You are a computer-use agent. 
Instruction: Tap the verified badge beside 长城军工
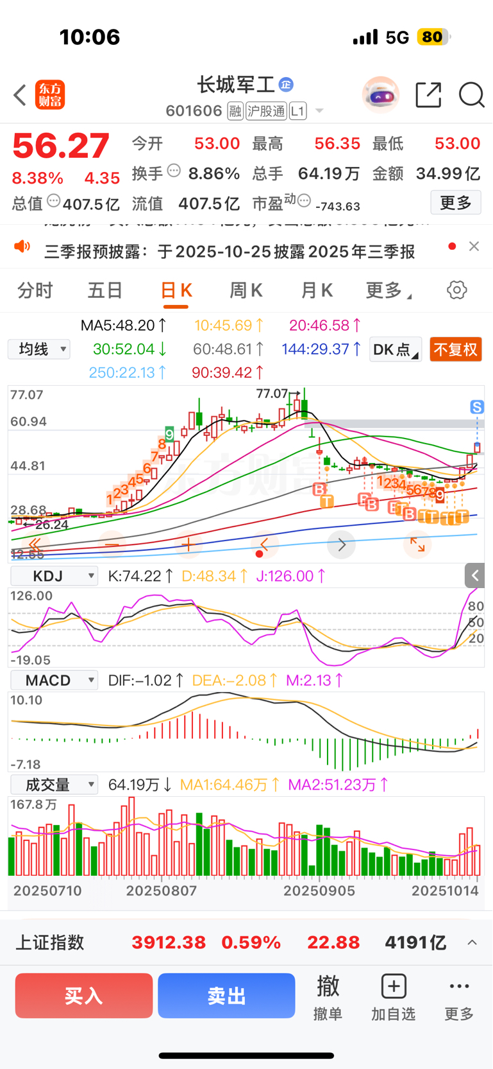(x=286, y=84)
